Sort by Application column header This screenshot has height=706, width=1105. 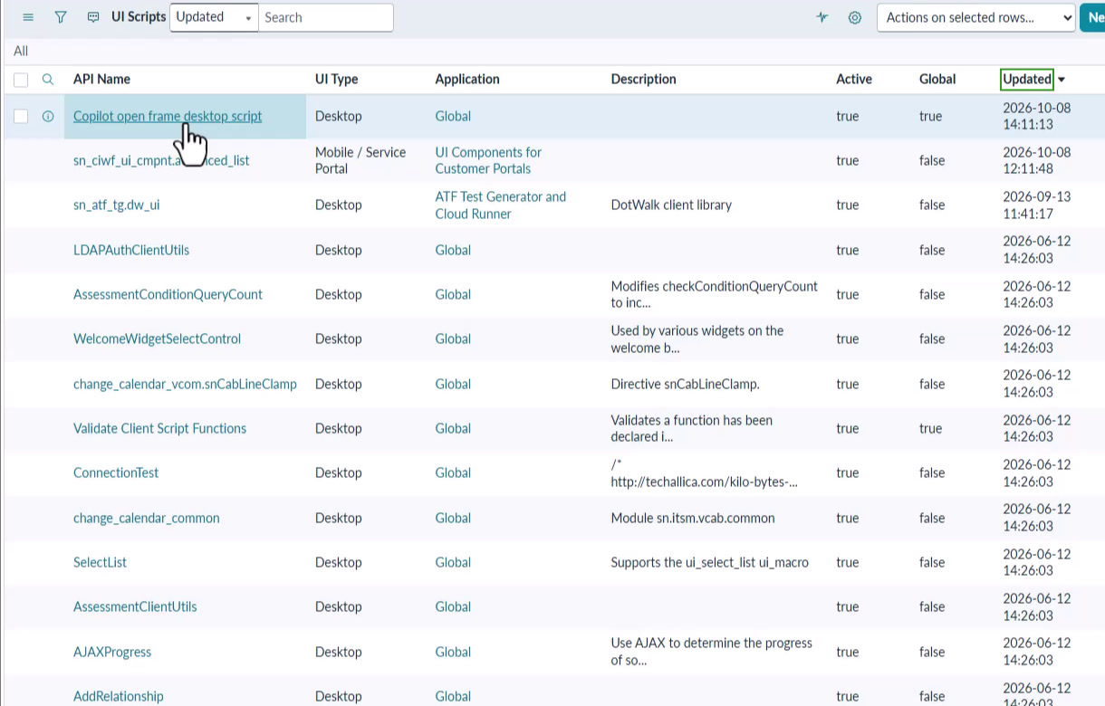pos(466,79)
